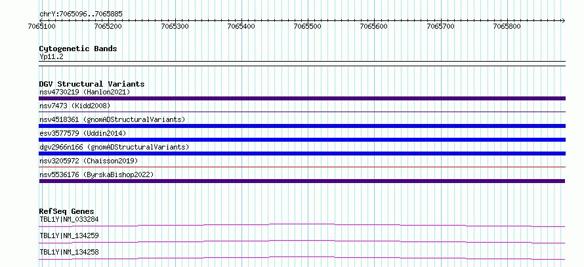Click the blue bar under dgv2966n166
Screen dimensions: 584x267
302,154
